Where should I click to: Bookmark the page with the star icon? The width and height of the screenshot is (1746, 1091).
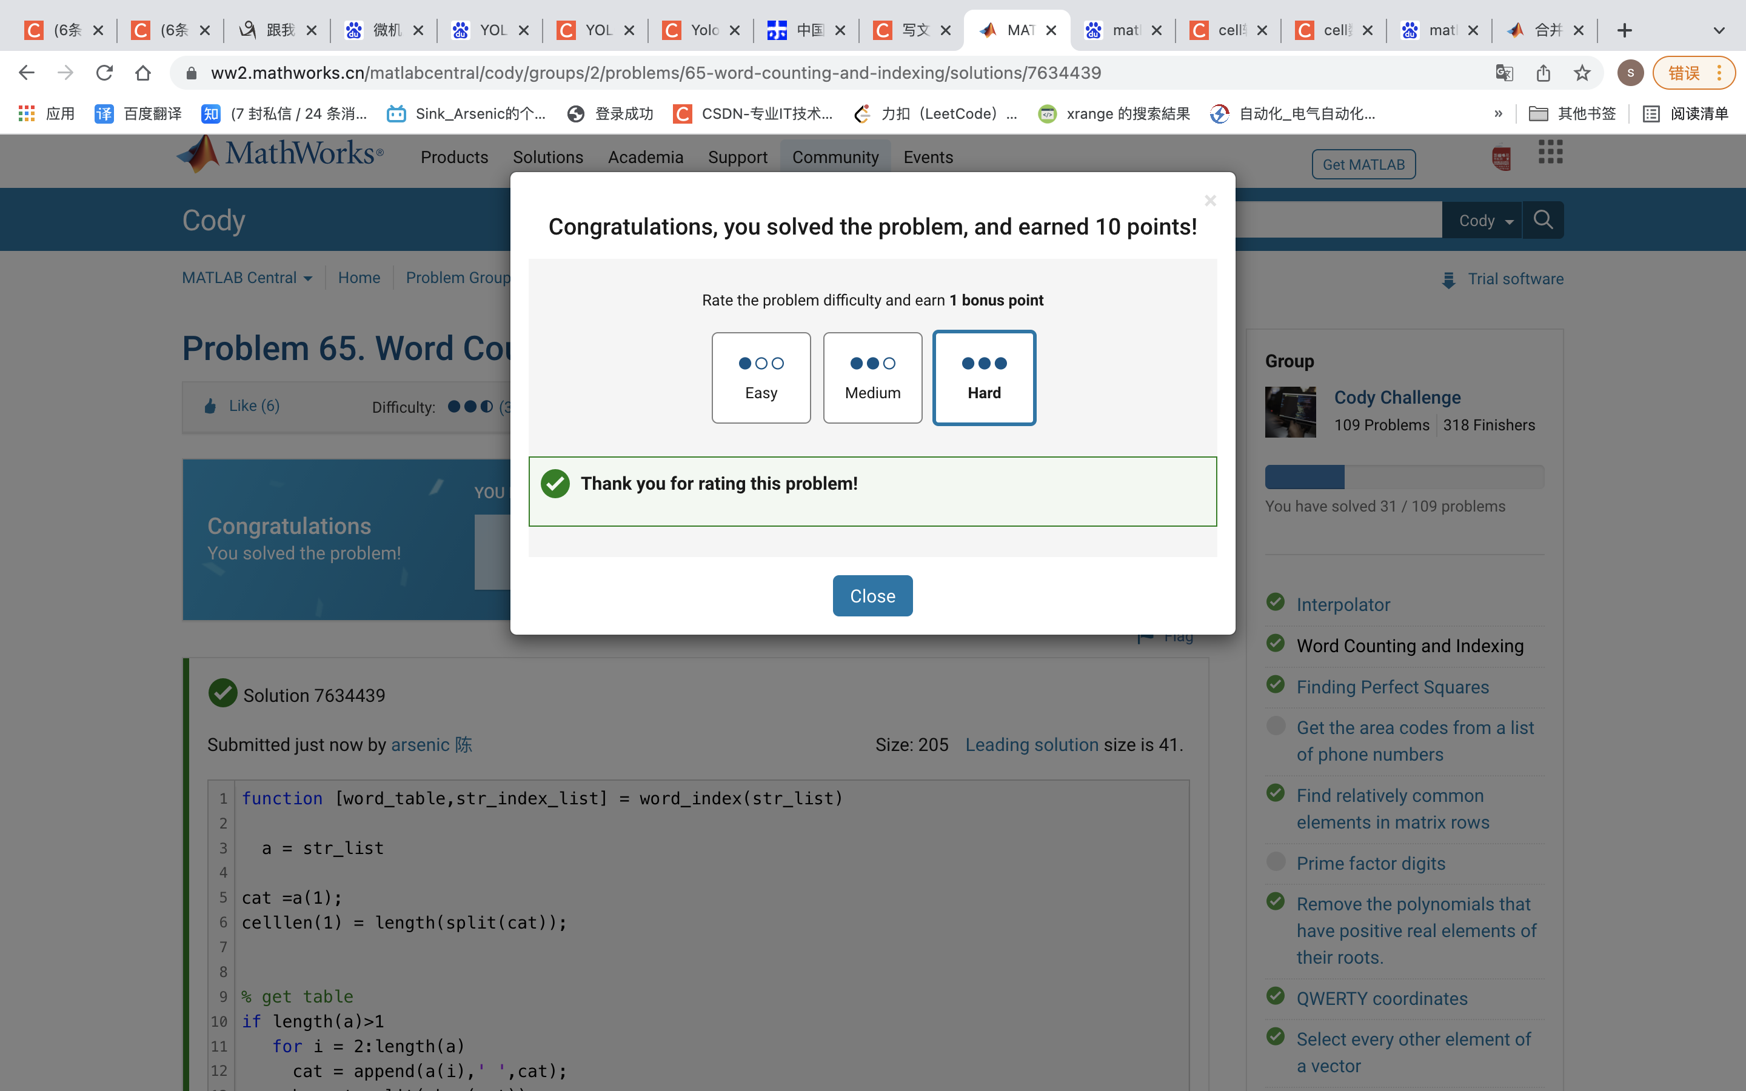(1583, 72)
